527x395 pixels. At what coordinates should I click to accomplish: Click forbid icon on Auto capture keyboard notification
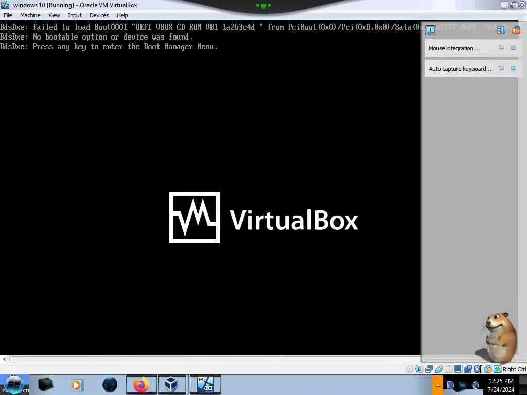pyautogui.click(x=501, y=68)
